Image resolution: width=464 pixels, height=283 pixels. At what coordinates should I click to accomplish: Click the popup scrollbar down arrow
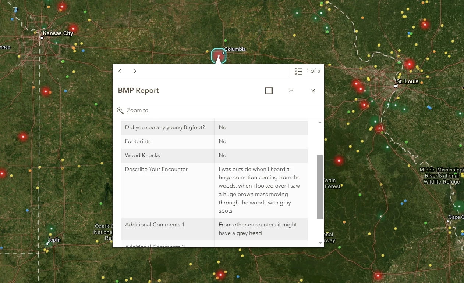(x=320, y=243)
